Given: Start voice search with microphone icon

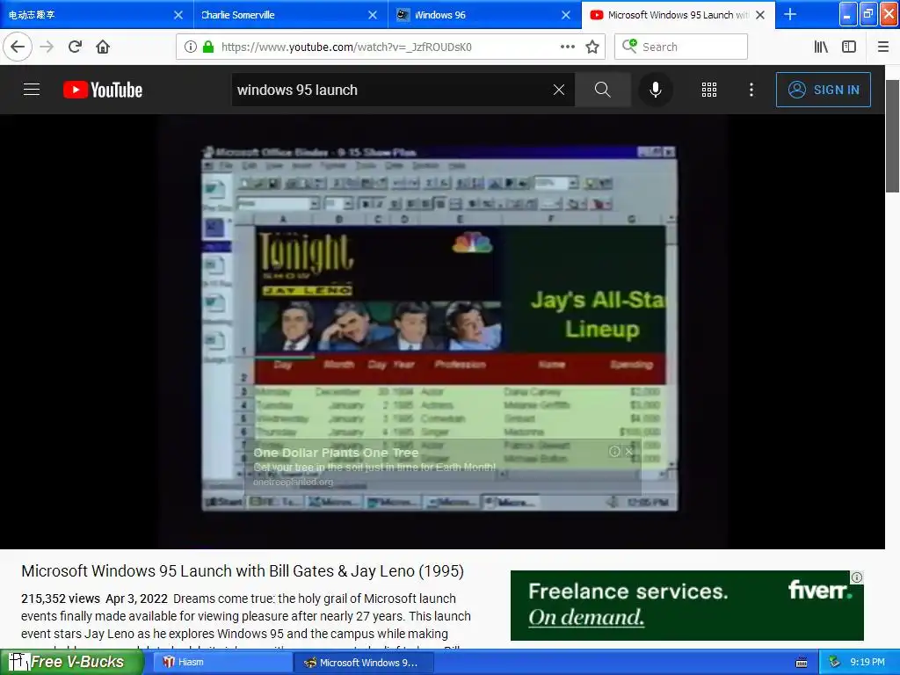Looking at the screenshot, I should tap(656, 90).
